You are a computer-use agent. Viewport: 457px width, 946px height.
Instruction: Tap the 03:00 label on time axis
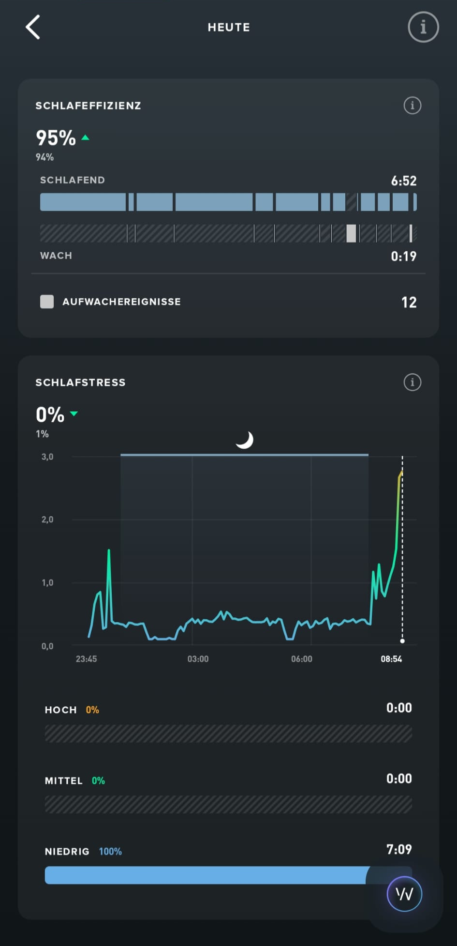click(x=198, y=659)
